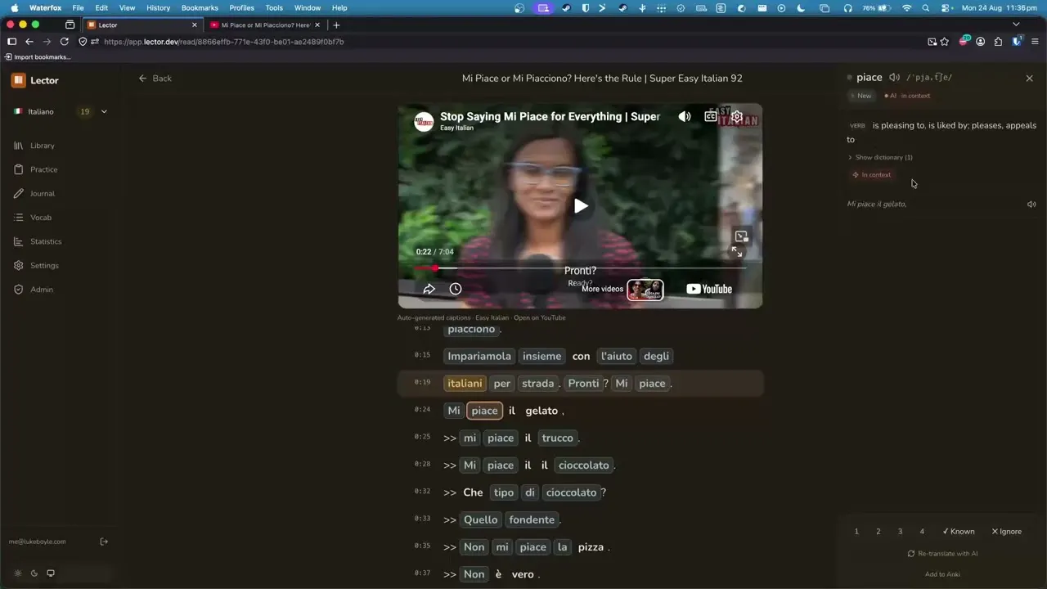Expand Show dictionary (1)

880,157
